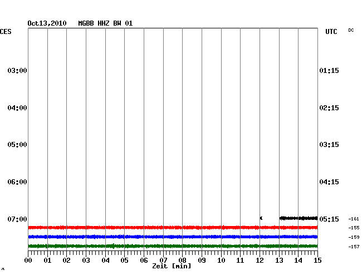The image size is (362, 275).
Task: Click the 02:15 UTC time label
Action: coord(329,108)
